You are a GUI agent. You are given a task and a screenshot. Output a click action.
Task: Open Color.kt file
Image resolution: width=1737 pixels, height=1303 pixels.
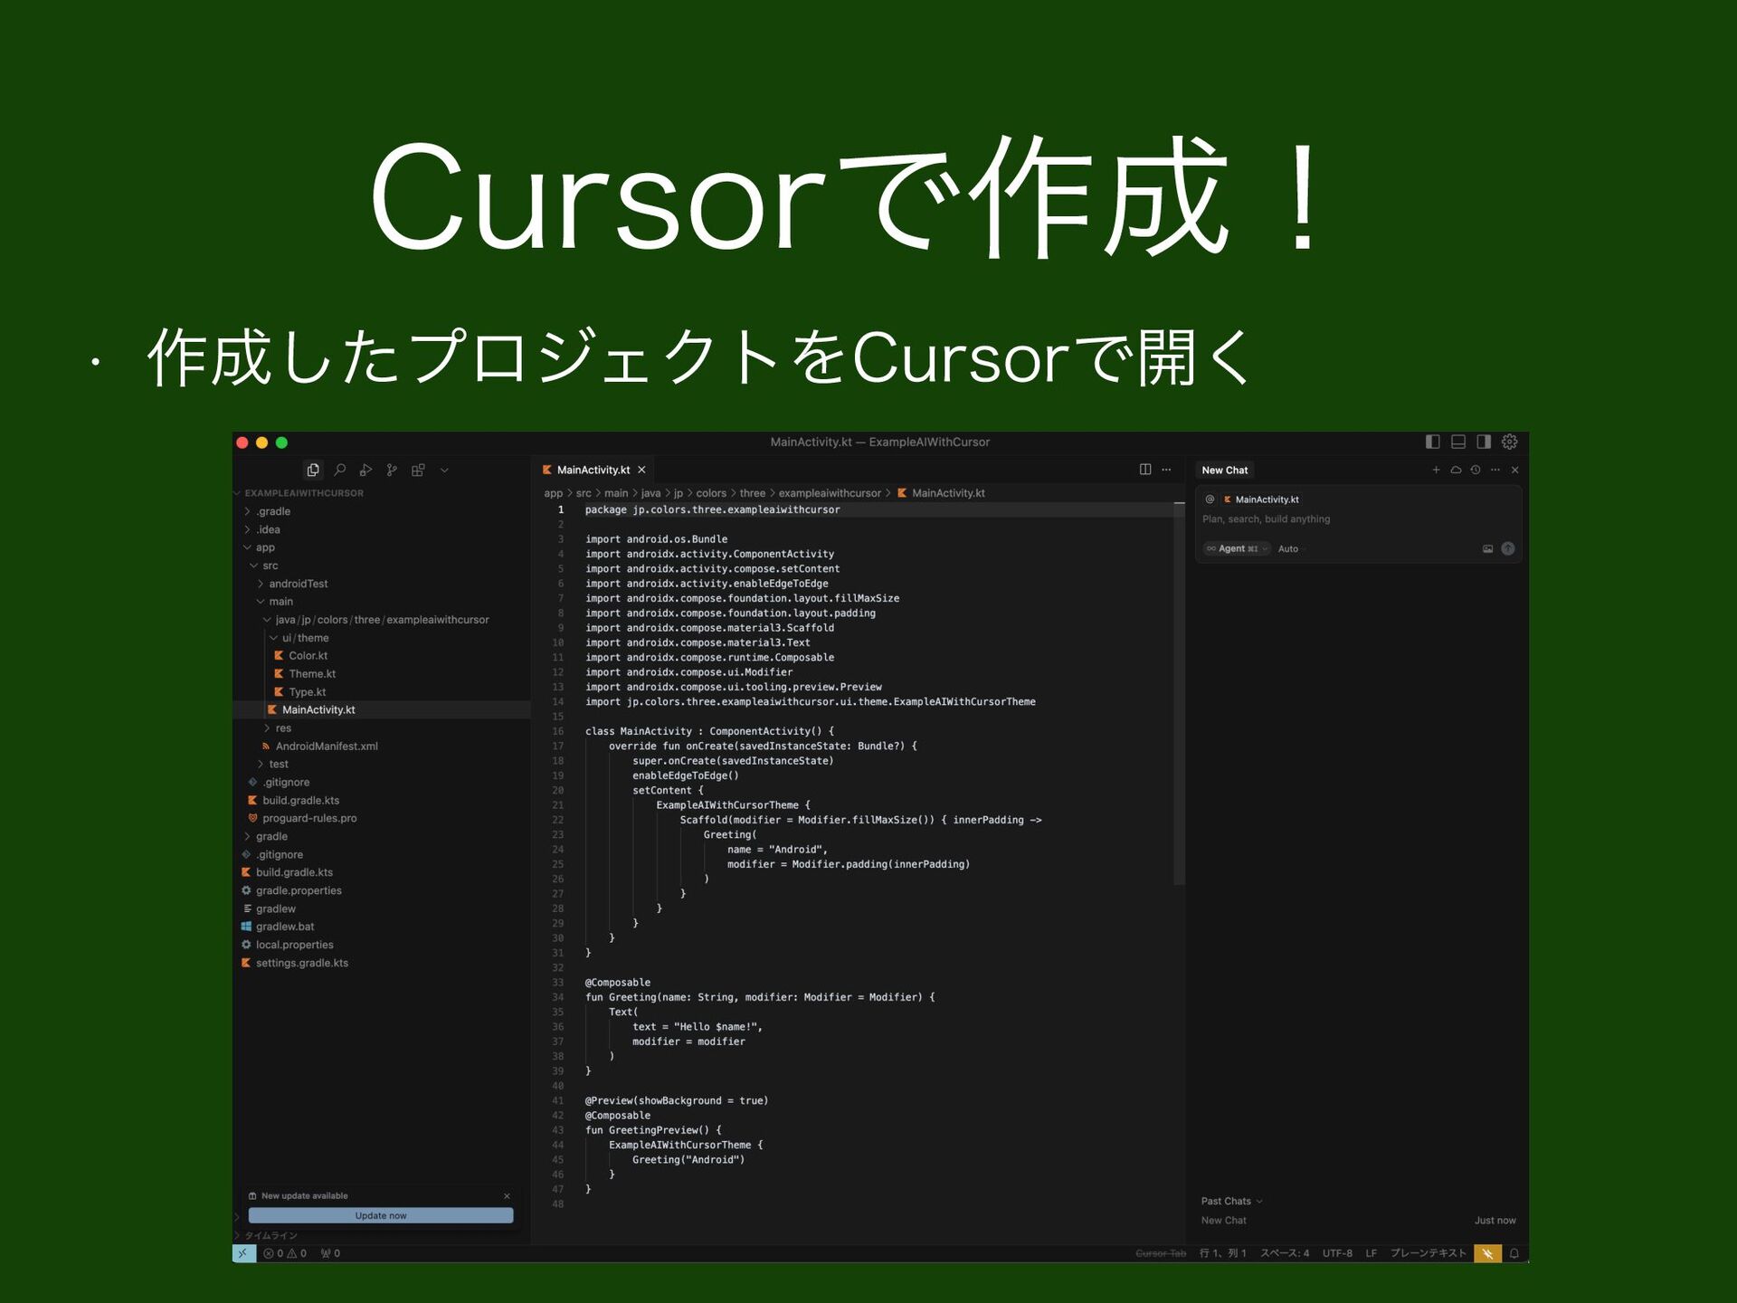pyautogui.click(x=380, y=656)
